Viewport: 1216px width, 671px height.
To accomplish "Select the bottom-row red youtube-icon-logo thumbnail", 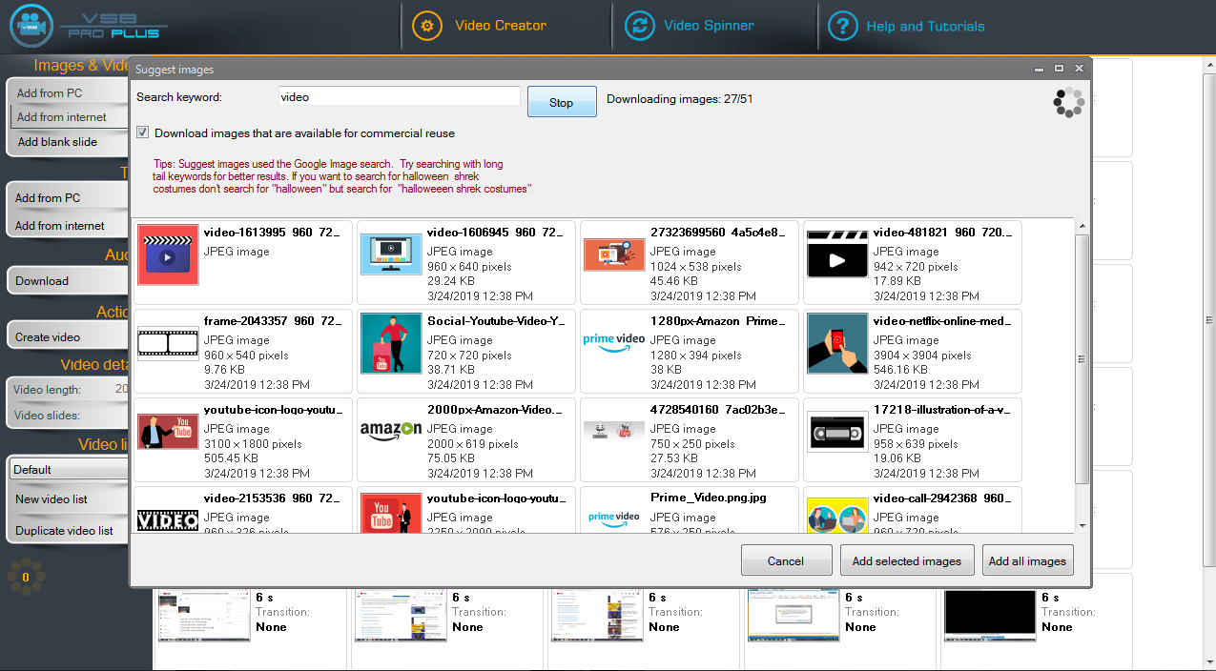I will (391, 512).
